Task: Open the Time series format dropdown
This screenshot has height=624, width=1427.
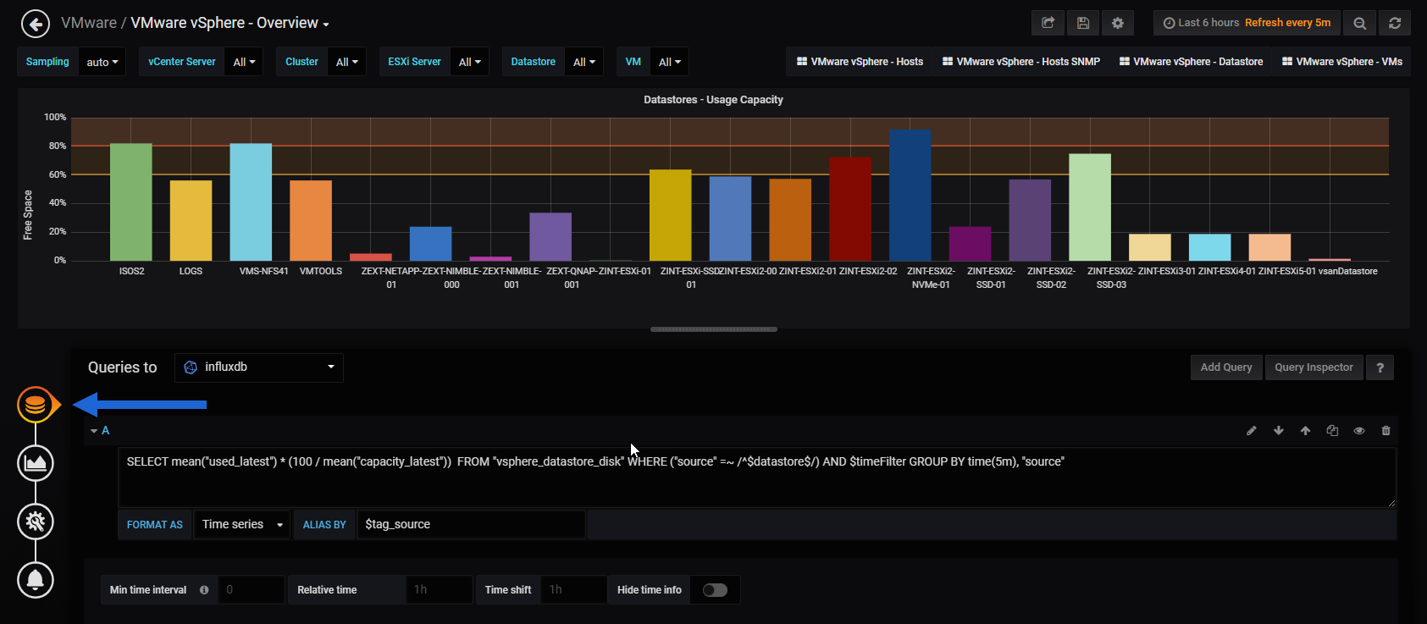Action: pyautogui.click(x=242, y=525)
